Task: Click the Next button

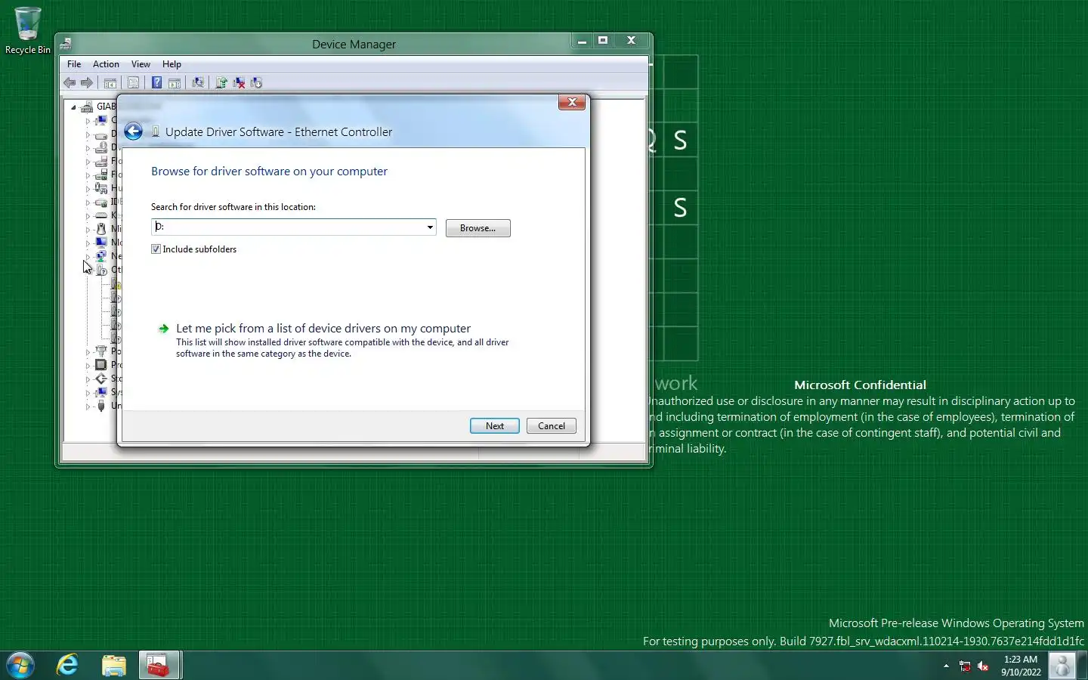Action: point(495,426)
